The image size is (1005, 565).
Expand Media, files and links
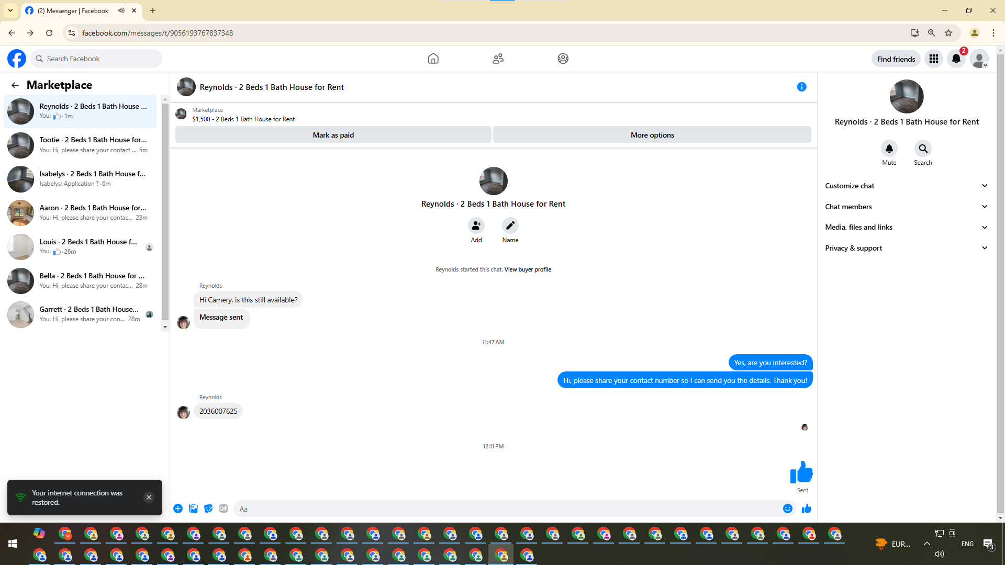point(906,227)
